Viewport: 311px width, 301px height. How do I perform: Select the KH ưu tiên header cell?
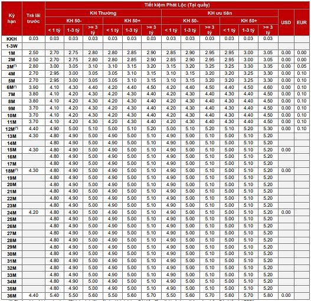[x=220, y=13]
